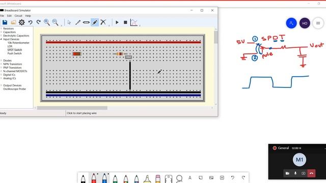Viewport: 326px width, 183px height.
Task: Open Whiteboard hamburger settings menu
Action: 318,23
